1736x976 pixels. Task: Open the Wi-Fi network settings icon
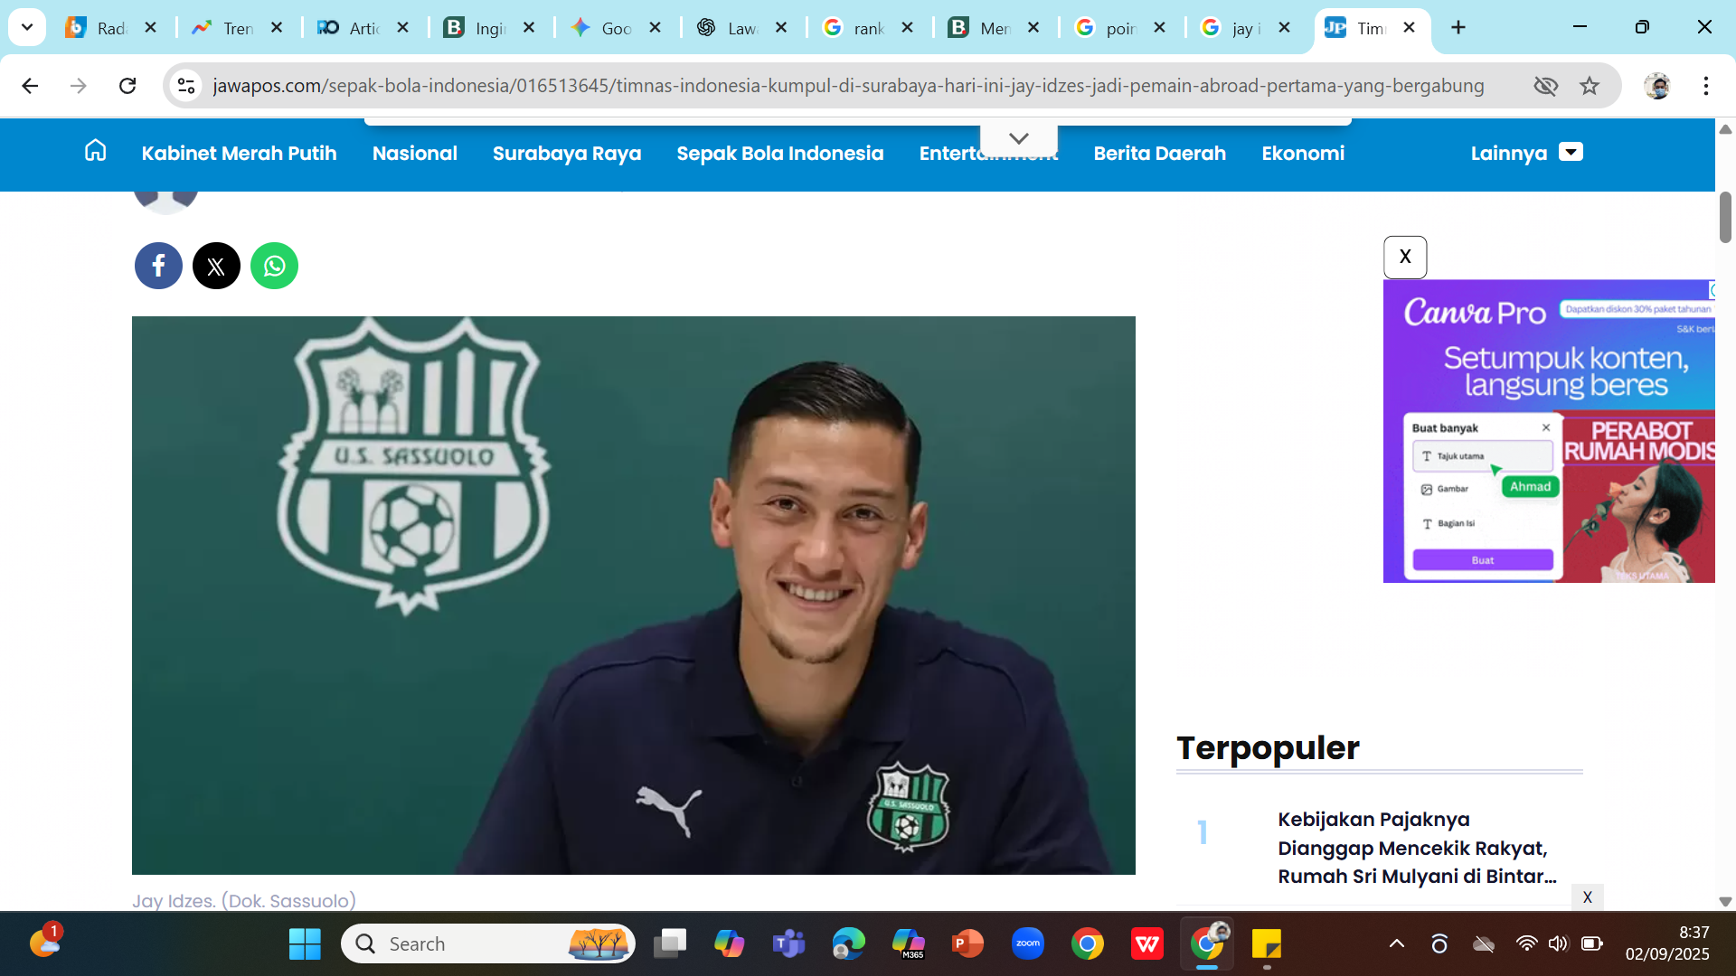[x=1526, y=943]
